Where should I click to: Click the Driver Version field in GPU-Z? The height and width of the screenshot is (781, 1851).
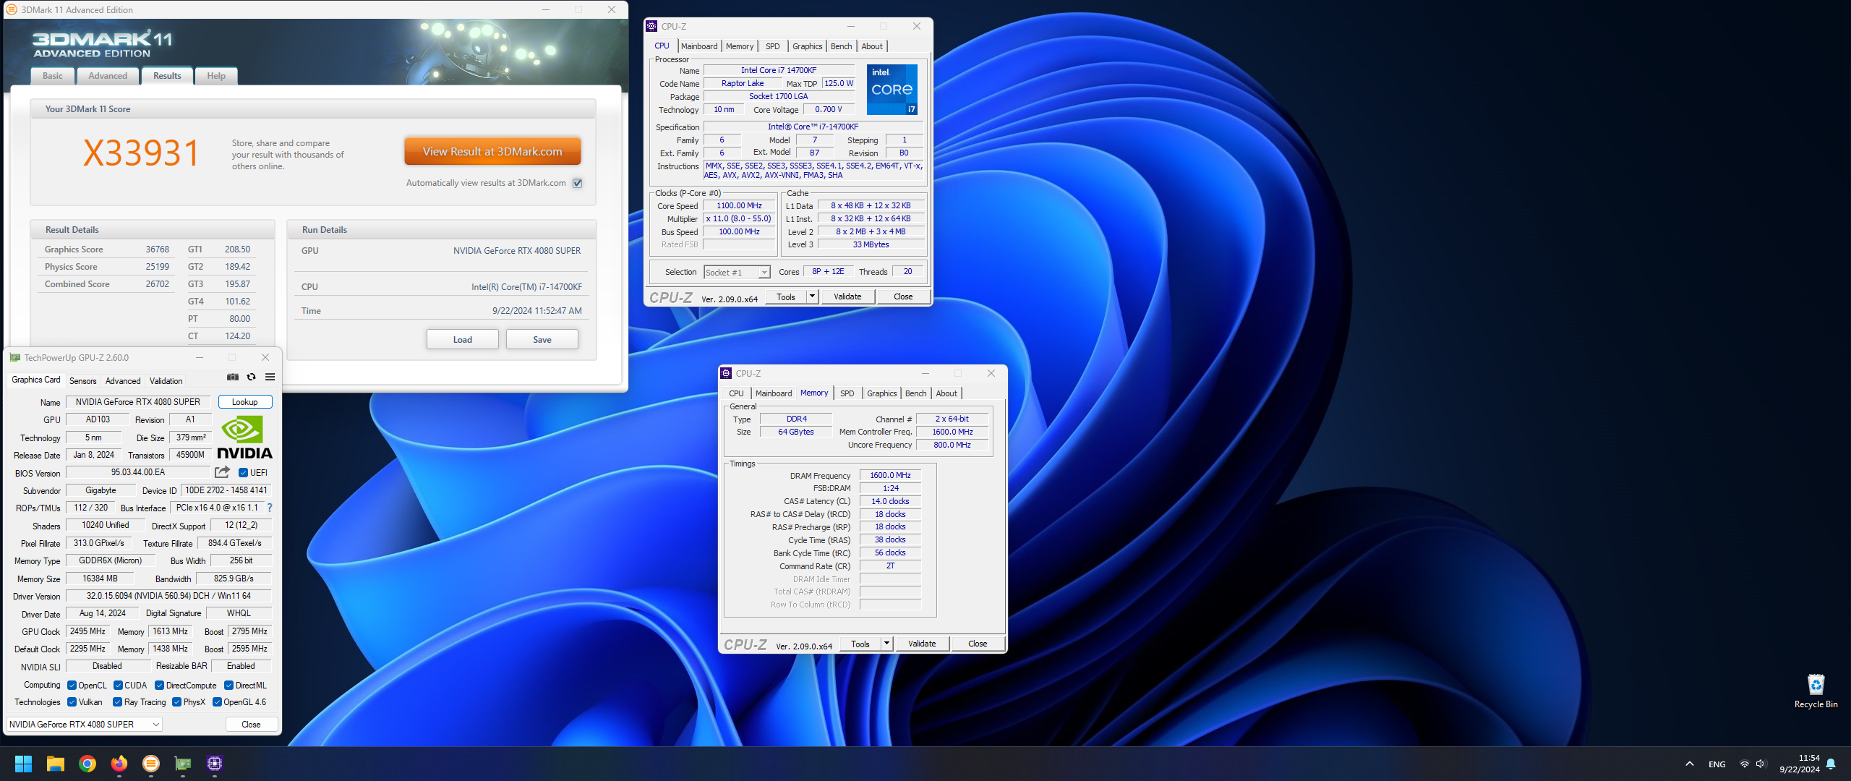point(168,596)
